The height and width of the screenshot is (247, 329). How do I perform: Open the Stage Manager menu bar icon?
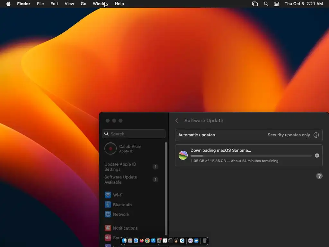255,4
